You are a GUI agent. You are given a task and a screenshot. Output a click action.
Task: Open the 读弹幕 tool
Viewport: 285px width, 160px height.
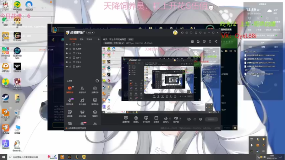(69, 113)
